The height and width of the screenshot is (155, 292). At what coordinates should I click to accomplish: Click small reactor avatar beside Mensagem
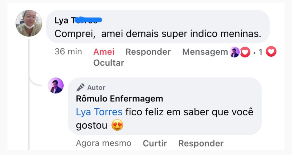click(x=235, y=52)
